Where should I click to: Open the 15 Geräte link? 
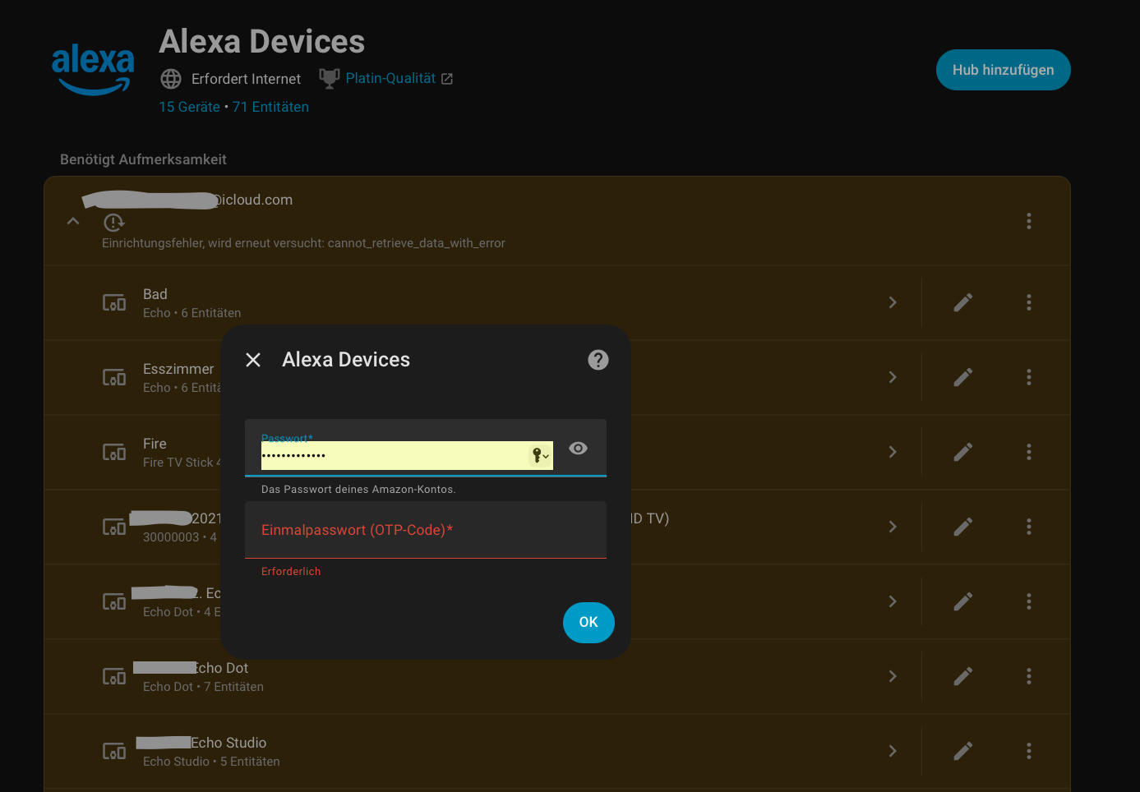189,107
